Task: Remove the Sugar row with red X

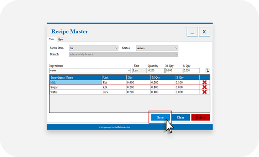Action: [x=205, y=87]
